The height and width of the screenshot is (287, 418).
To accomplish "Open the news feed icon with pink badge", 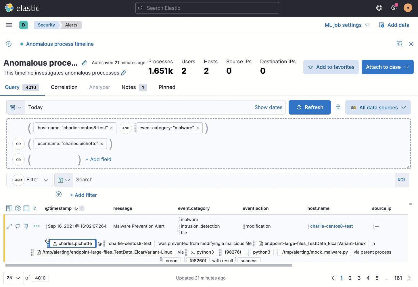I will click(x=394, y=8).
